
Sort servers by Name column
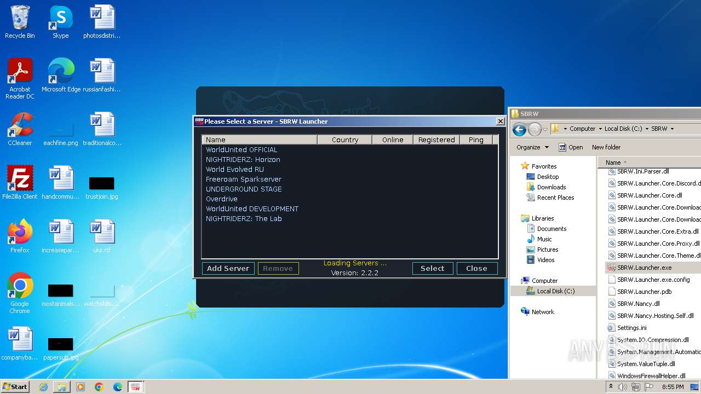coord(260,140)
